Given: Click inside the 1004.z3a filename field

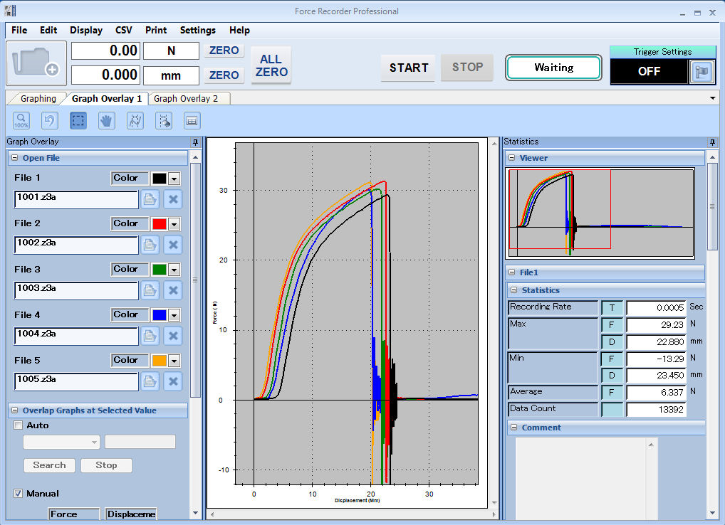Looking at the screenshot, I should coord(75,336).
